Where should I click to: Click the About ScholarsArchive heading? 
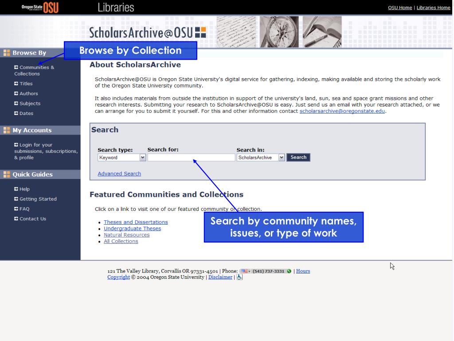click(x=135, y=65)
